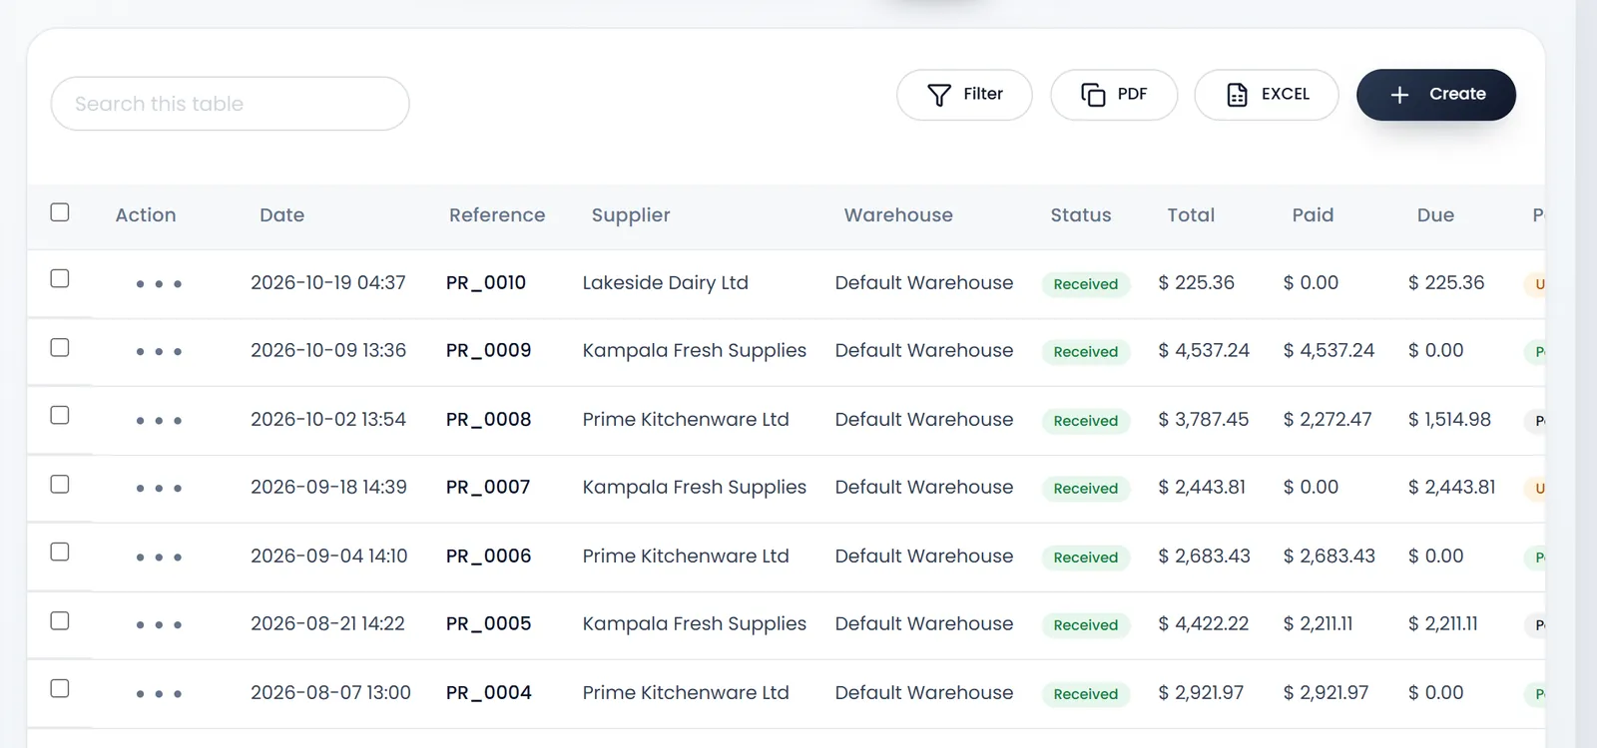Image resolution: width=1597 pixels, height=748 pixels.
Task: Click the Received badge for PR_0006
Action: tap(1086, 558)
